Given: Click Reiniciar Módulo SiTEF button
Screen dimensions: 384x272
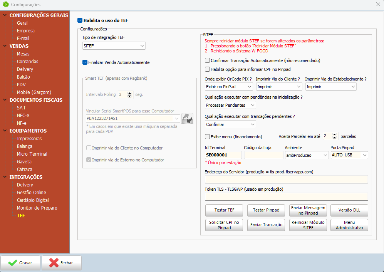Looking at the screenshot, I should click(x=308, y=225).
